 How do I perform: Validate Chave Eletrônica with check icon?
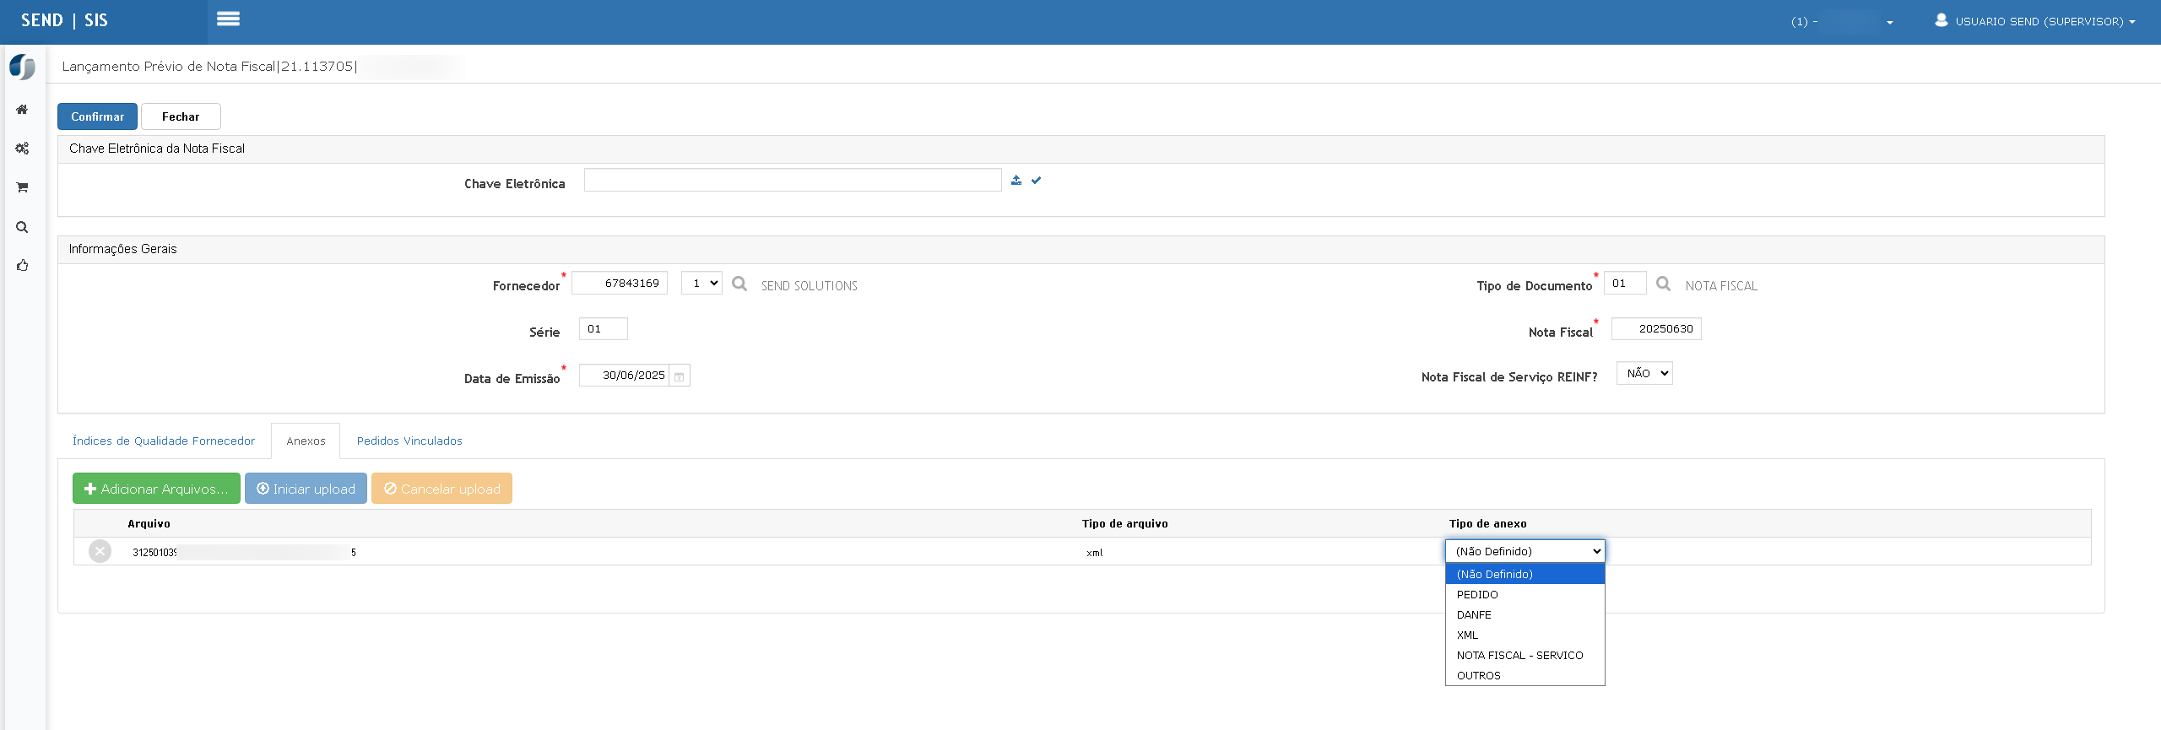click(1037, 180)
